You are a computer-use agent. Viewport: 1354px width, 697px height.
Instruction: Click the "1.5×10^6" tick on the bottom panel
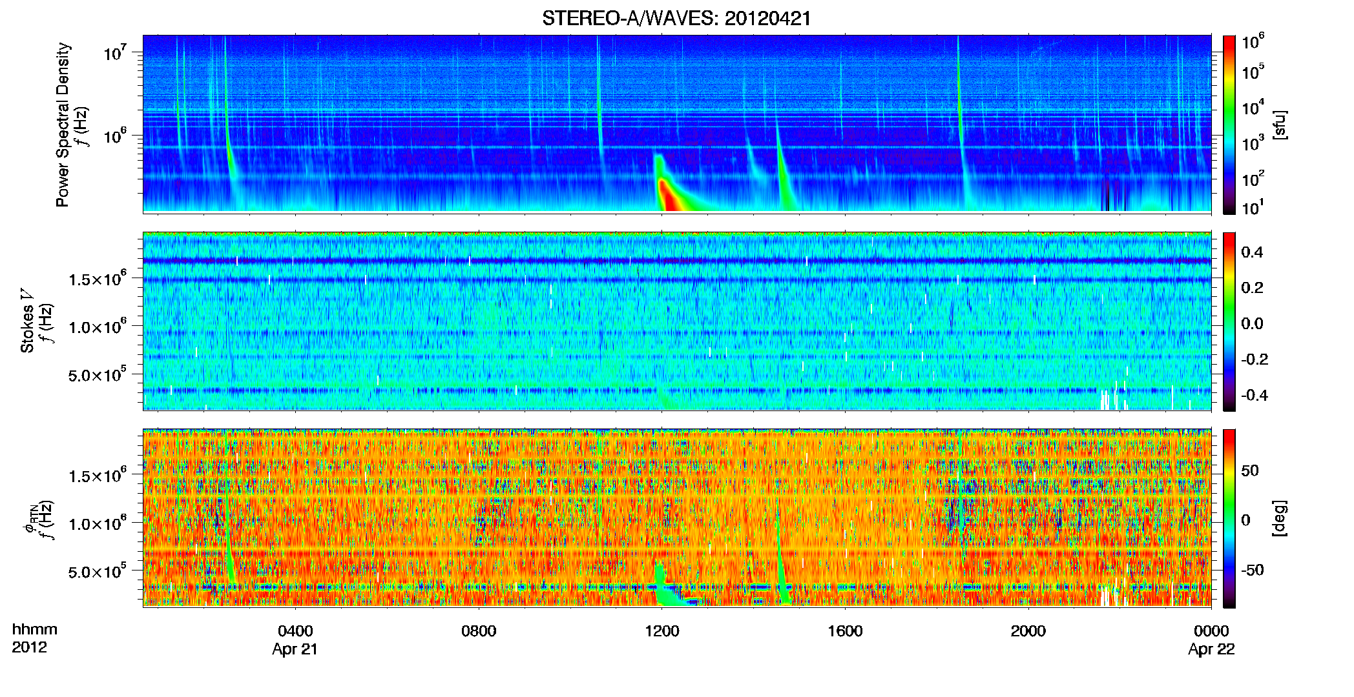[98, 475]
